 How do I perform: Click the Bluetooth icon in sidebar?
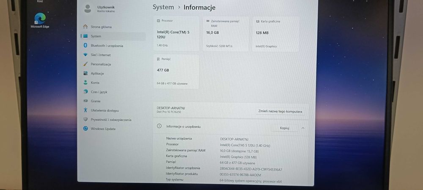click(x=85, y=45)
